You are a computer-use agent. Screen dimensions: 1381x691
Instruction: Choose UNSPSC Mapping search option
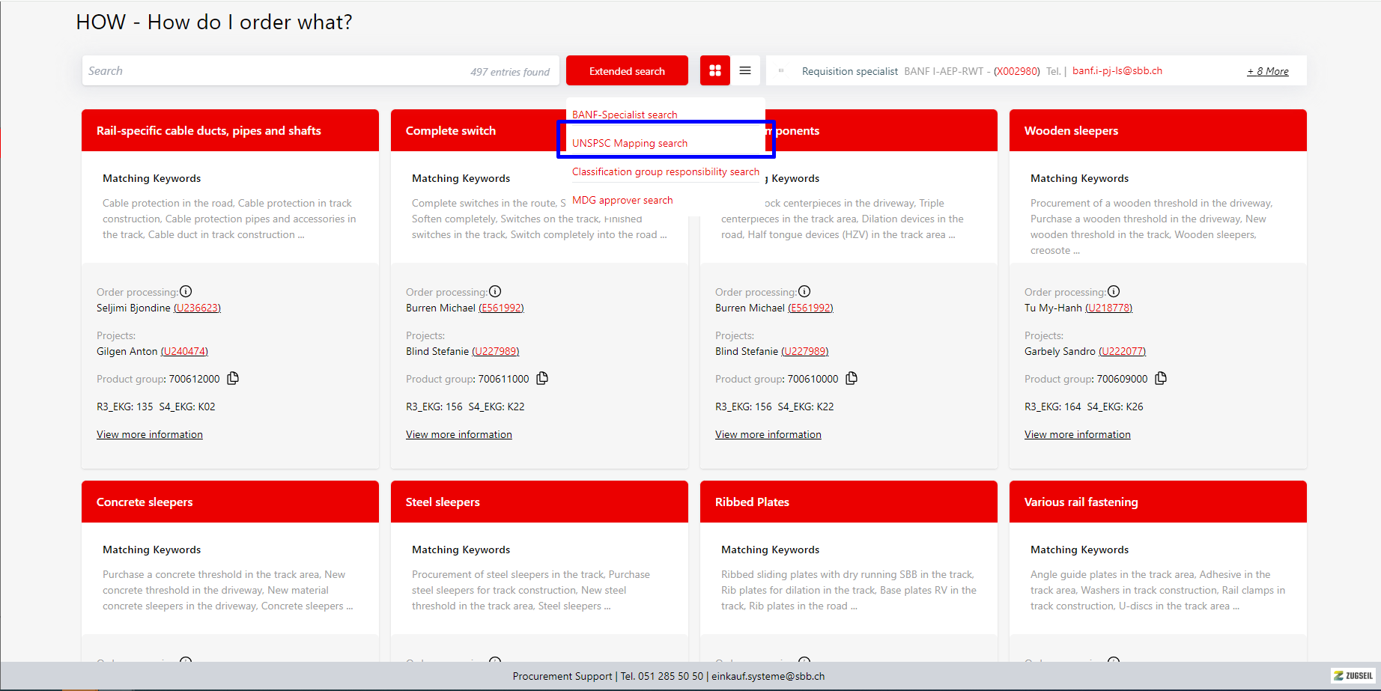click(630, 143)
